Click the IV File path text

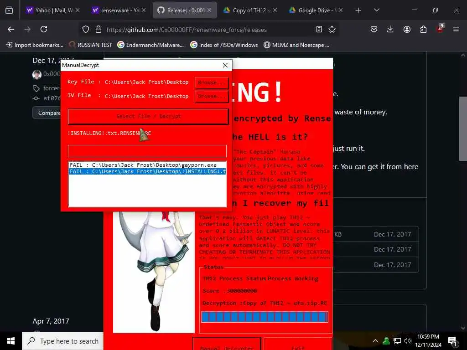pyautogui.click(x=146, y=96)
